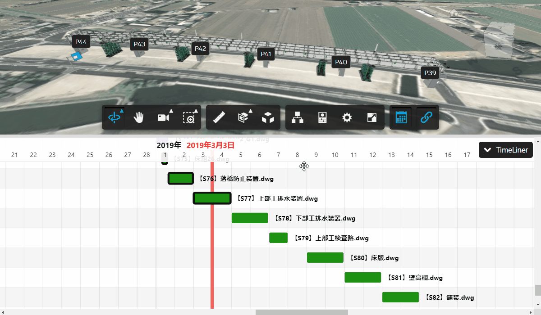The width and height of the screenshot is (541, 315).
Task: Open the section analysis flyout
Action: (x=243, y=118)
